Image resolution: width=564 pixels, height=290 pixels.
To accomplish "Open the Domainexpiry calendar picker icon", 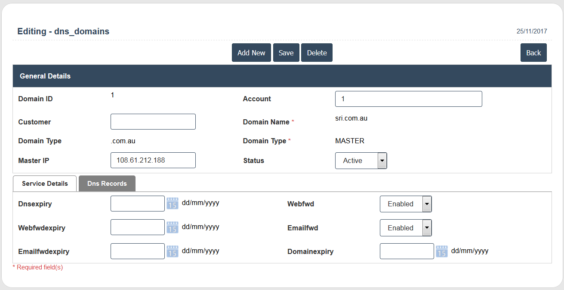I will (441, 251).
